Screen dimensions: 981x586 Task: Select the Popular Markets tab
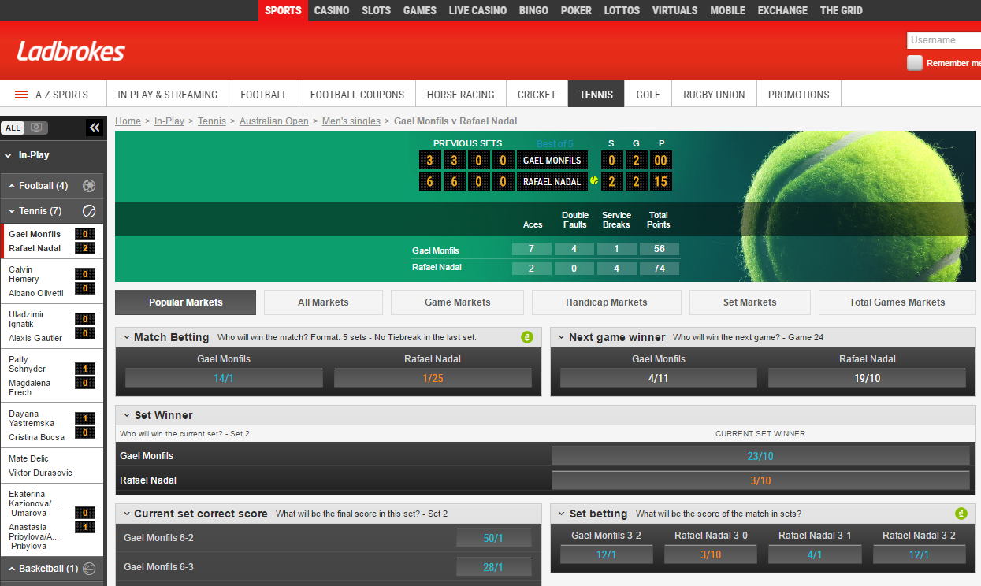tap(186, 302)
